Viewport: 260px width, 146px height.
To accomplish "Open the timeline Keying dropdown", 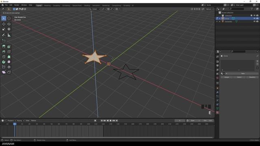I will 20,121.
